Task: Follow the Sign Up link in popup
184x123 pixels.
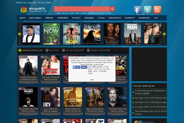Action: coord(98,69)
